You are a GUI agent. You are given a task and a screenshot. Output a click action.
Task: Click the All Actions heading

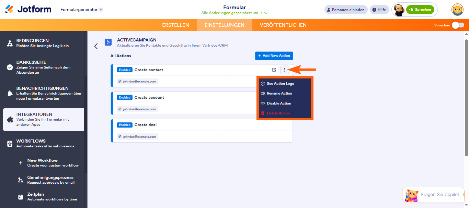click(x=121, y=56)
